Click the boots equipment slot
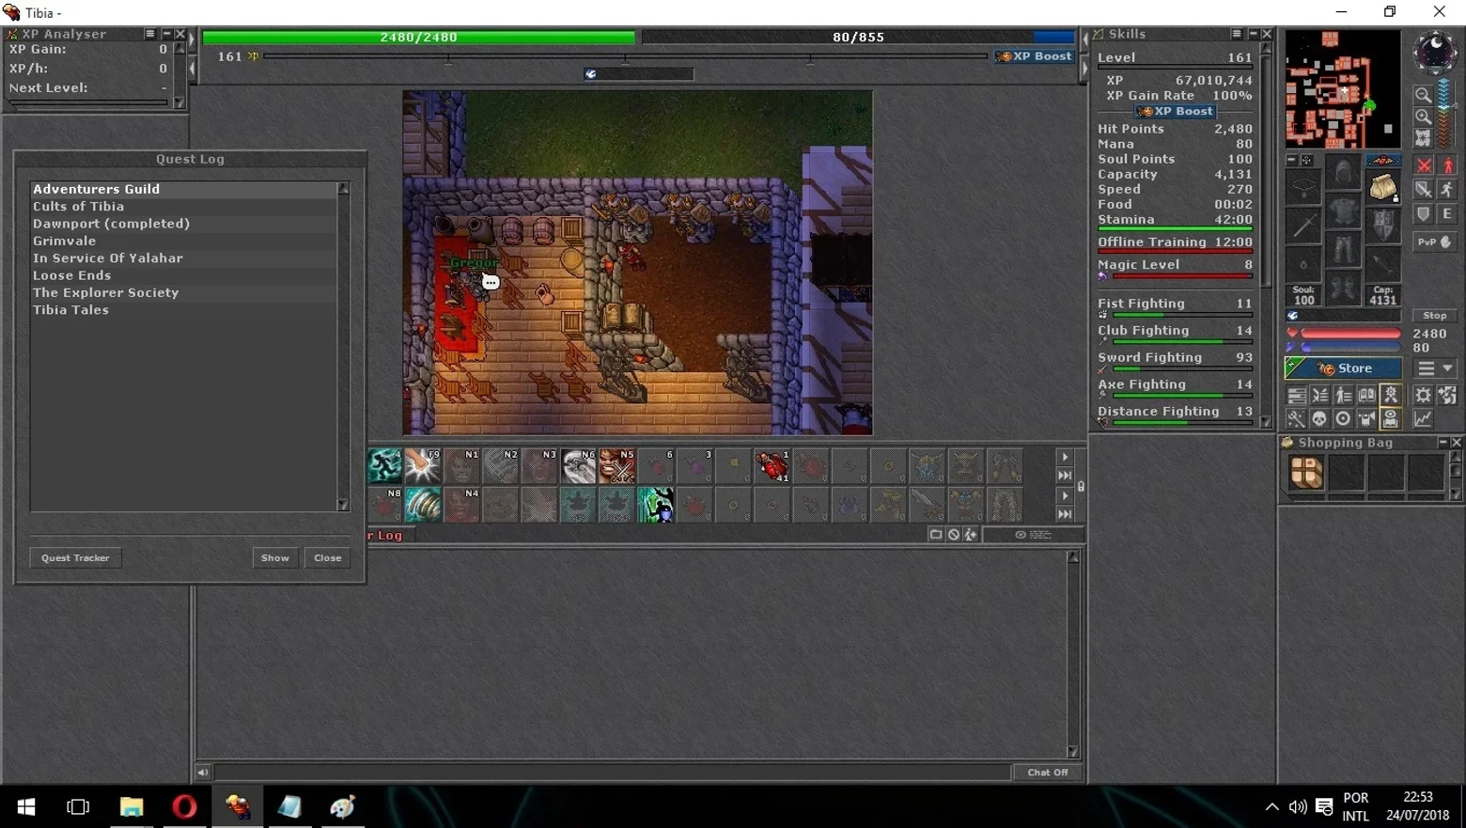 (1343, 289)
